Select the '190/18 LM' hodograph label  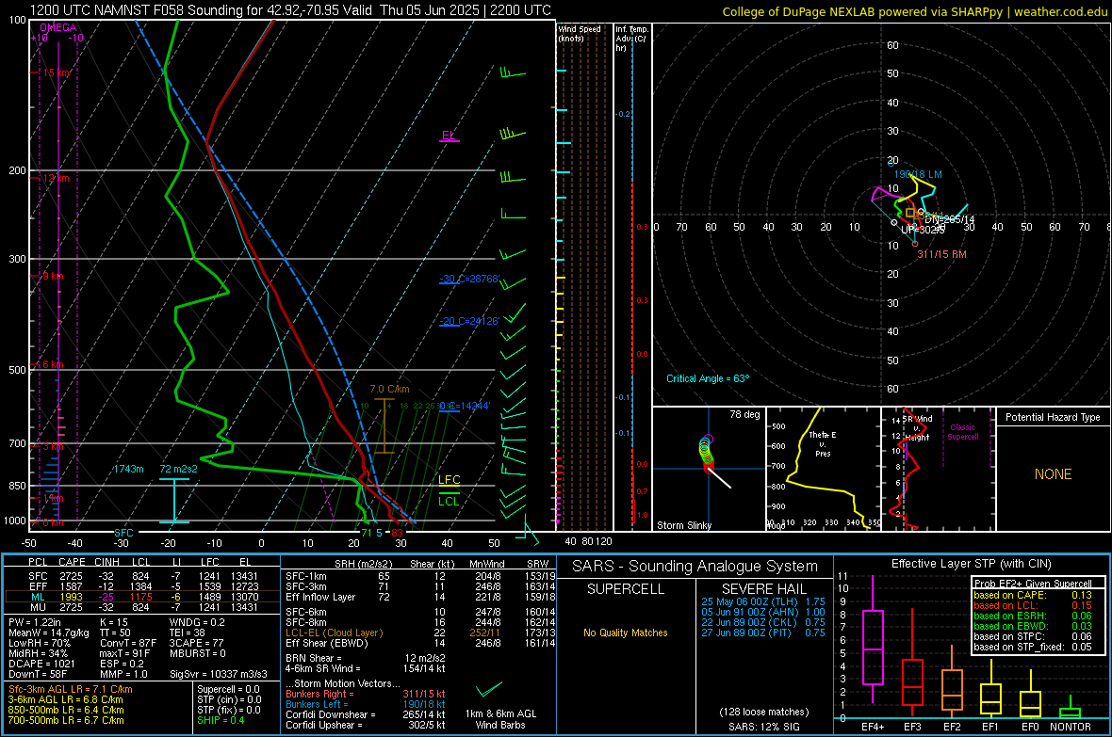[x=918, y=174]
